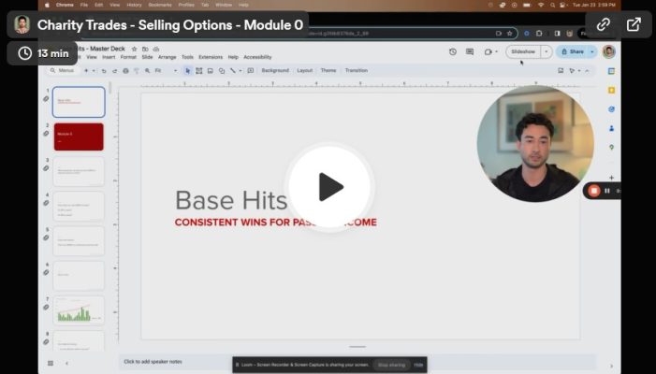Click the Insert image icon
656x374 pixels.
point(211,71)
